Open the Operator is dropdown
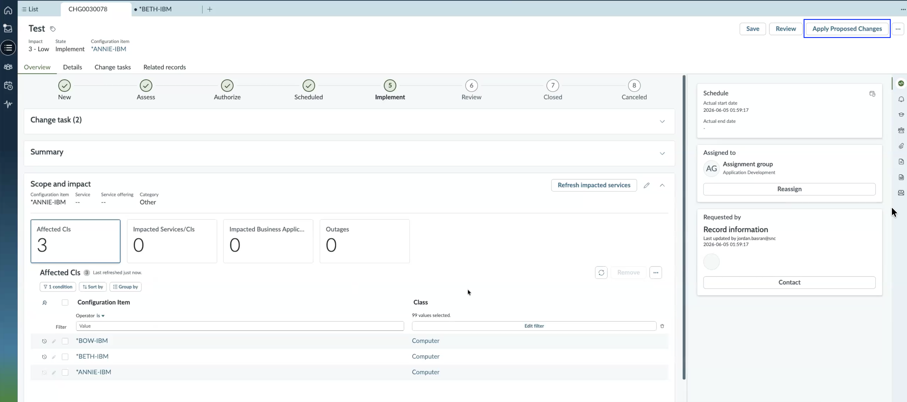The height and width of the screenshot is (402, 907). click(100, 316)
